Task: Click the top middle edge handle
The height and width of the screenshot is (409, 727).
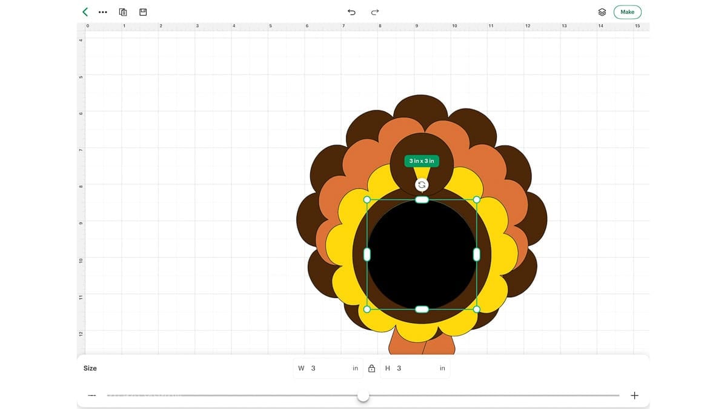Action: click(422, 200)
